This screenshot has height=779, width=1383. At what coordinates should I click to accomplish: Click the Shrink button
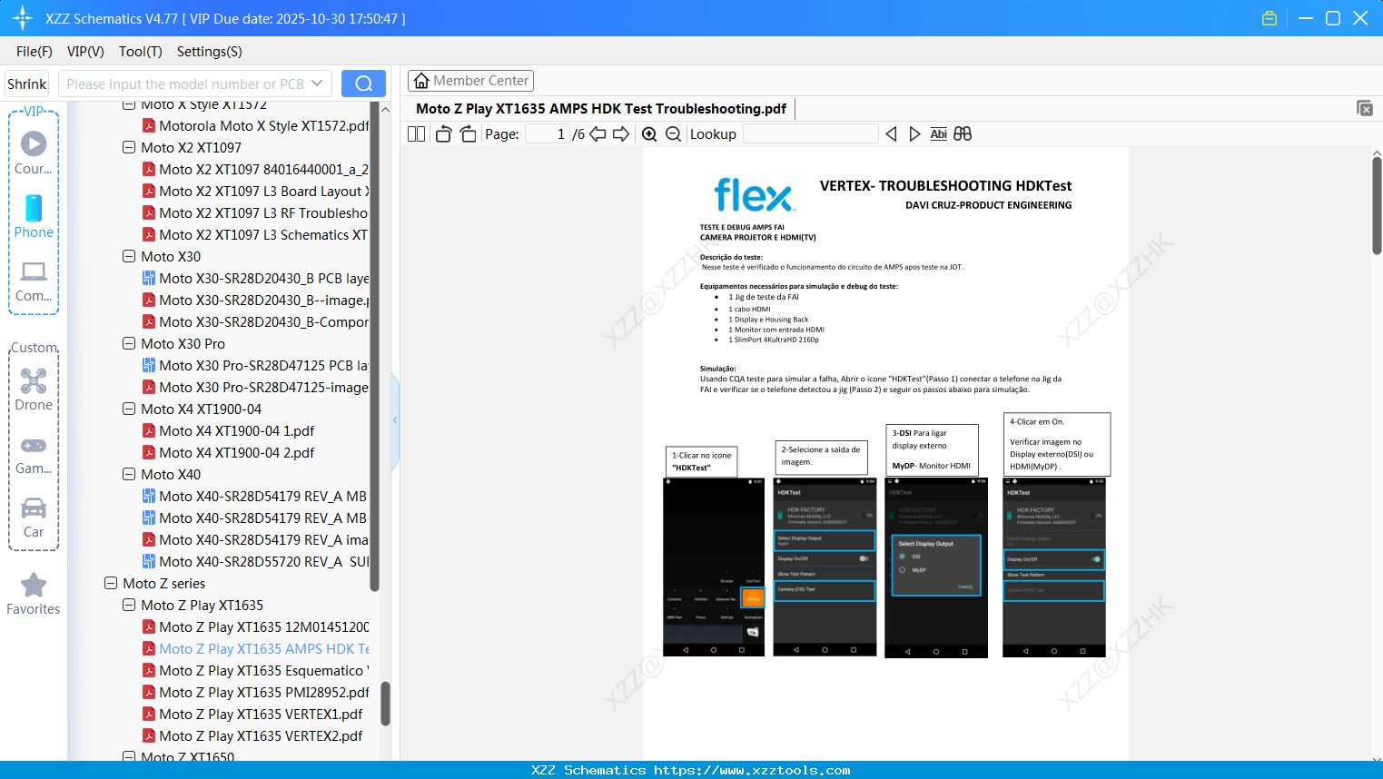click(x=27, y=84)
